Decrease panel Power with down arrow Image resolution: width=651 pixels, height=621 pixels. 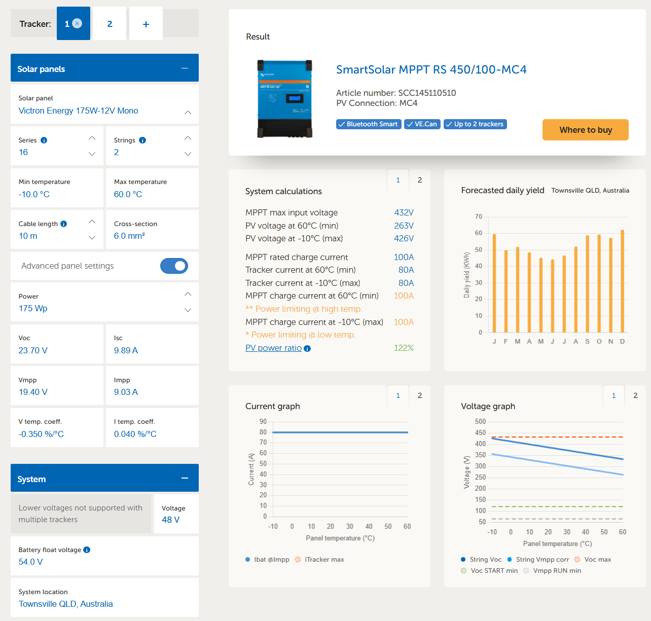pyautogui.click(x=188, y=310)
